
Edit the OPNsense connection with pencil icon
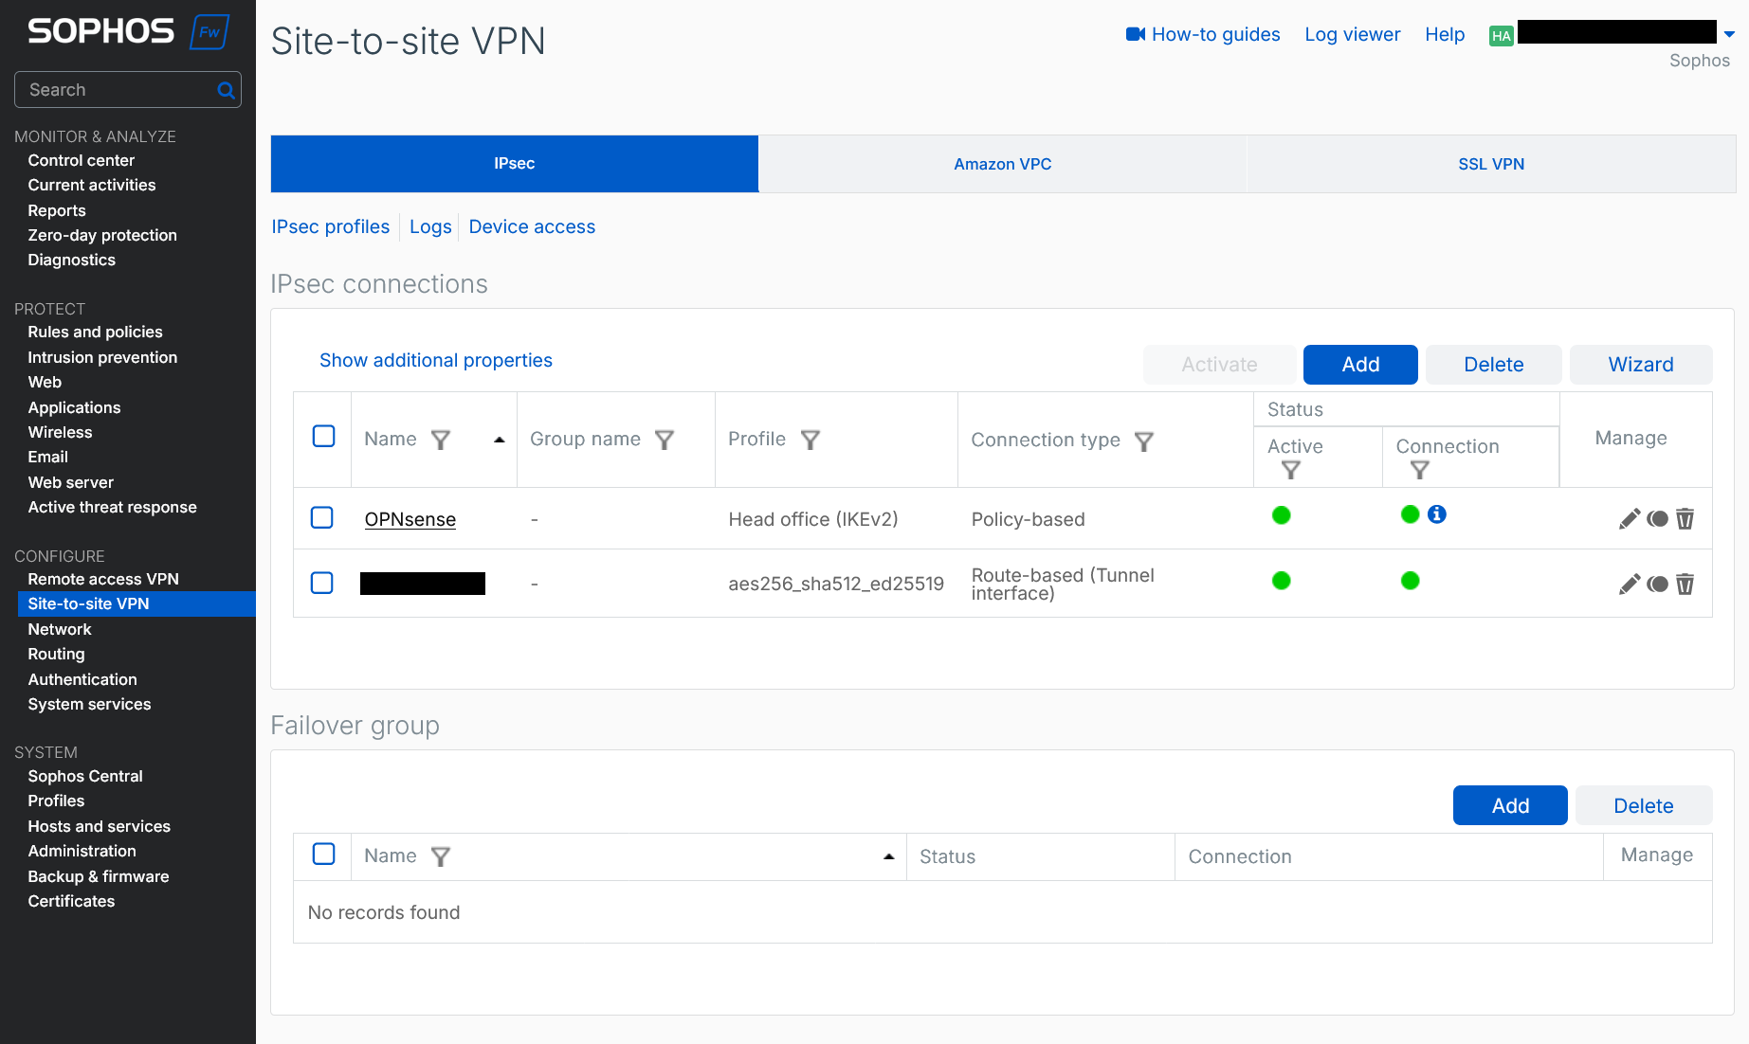click(x=1629, y=519)
